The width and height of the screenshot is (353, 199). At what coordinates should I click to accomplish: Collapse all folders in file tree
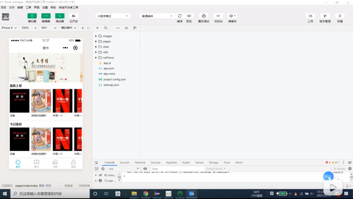[x=126, y=28]
